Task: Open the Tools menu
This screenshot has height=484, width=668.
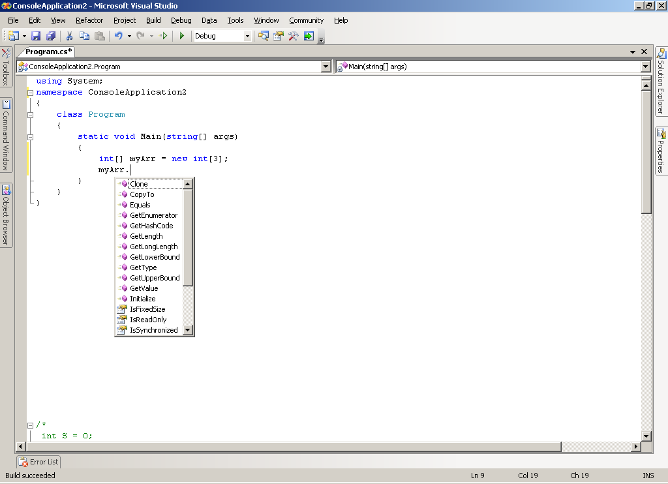Action: pyautogui.click(x=235, y=20)
